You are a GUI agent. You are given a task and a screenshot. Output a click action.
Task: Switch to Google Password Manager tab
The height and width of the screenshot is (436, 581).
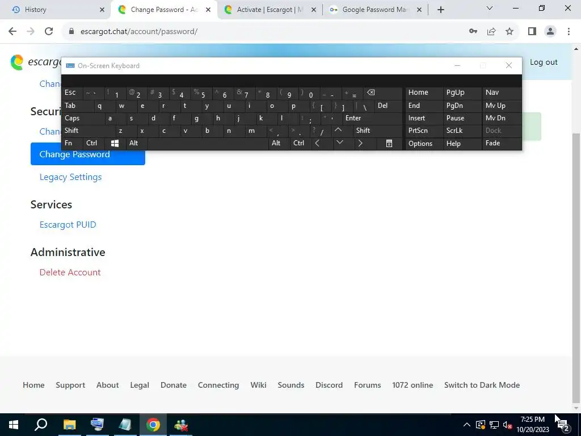pos(376,10)
